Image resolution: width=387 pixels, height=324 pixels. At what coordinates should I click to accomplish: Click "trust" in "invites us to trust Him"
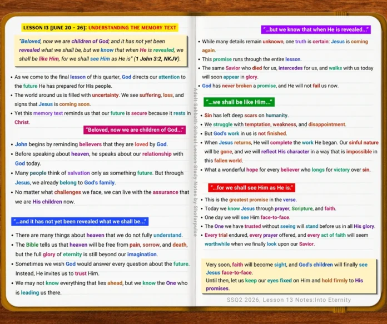tap(81, 273)
